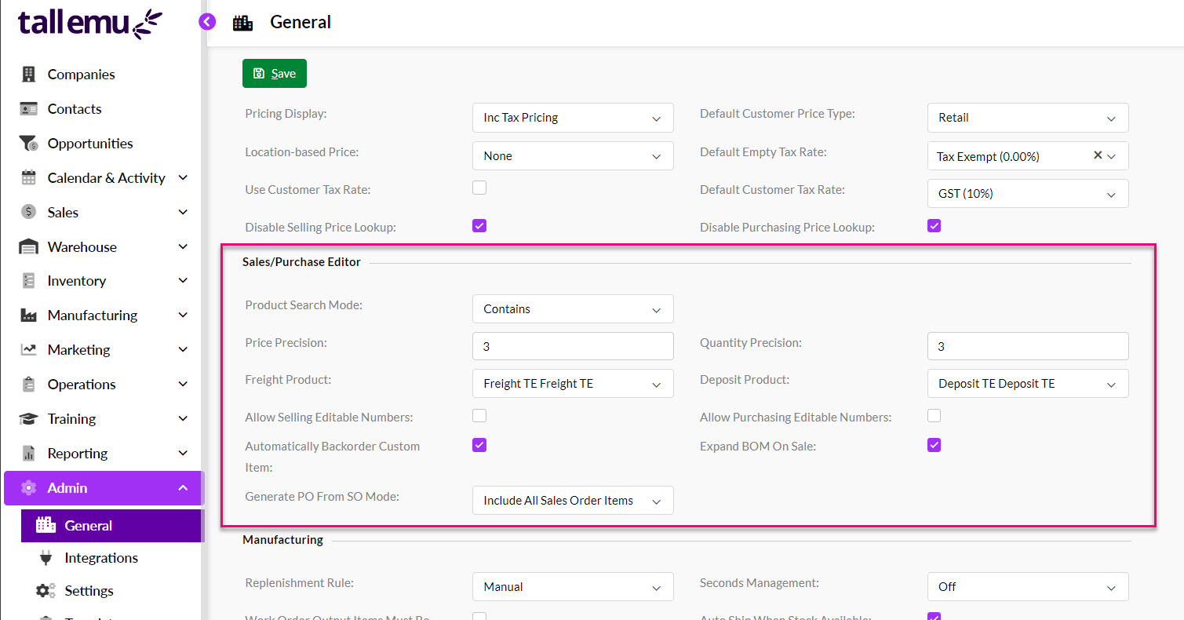Enable Allow Selling Editable Numbers
This screenshot has height=620, width=1184.
click(x=479, y=415)
